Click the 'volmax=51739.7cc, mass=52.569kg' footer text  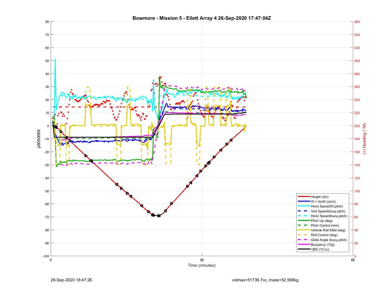tap(265, 280)
